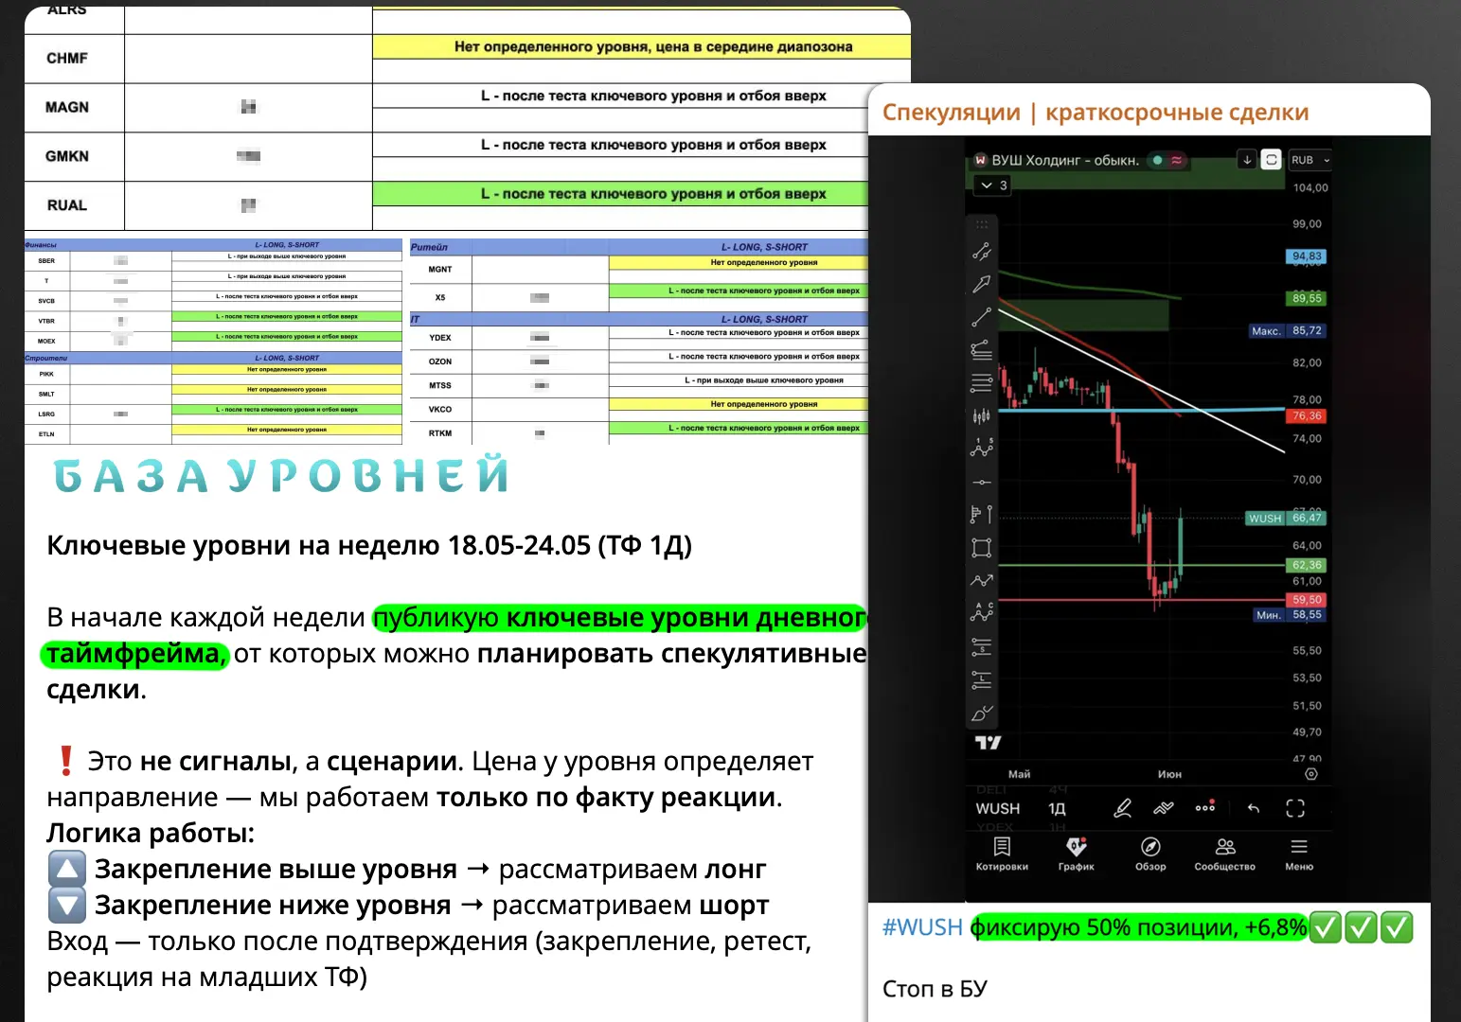1461x1022 pixels.
Task: Click the MAGN ticker cell
Action: 74,108
